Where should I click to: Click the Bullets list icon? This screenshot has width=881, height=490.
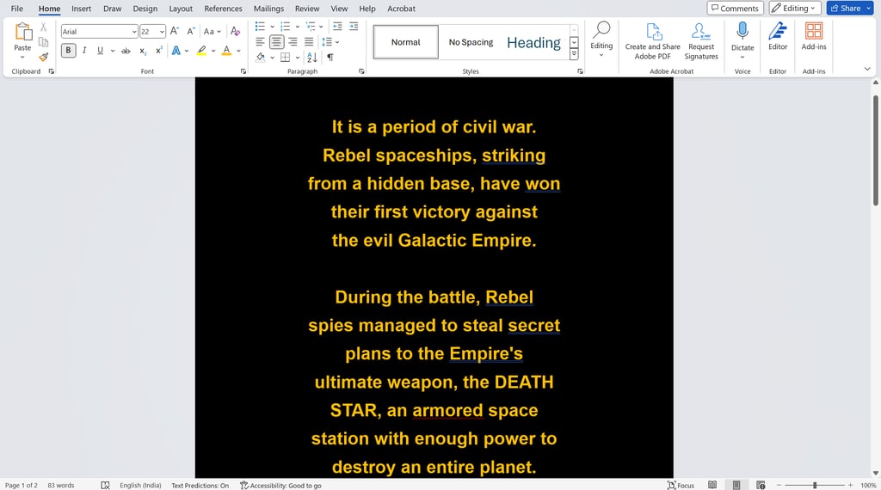(x=260, y=27)
